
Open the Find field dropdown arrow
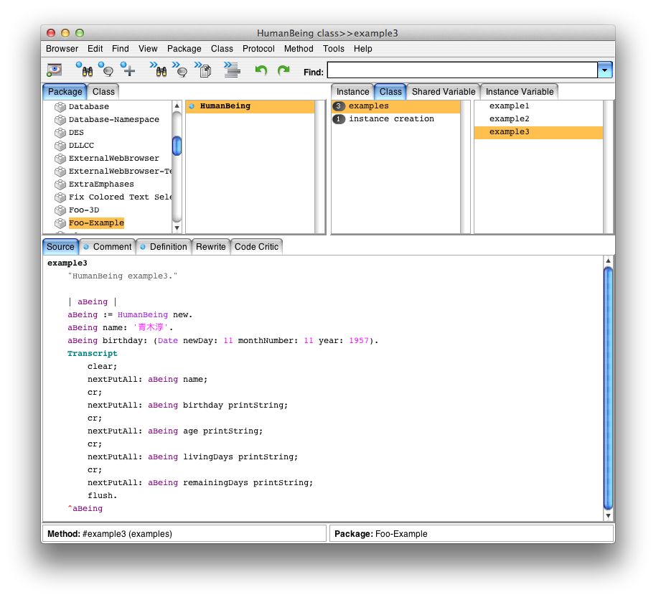[x=605, y=70]
